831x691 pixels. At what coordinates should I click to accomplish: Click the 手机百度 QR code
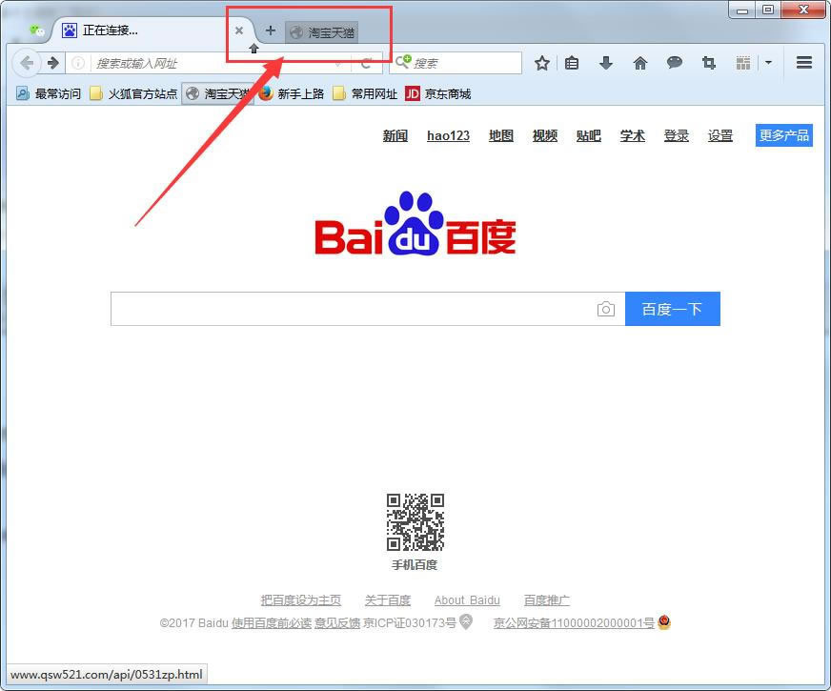click(415, 522)
